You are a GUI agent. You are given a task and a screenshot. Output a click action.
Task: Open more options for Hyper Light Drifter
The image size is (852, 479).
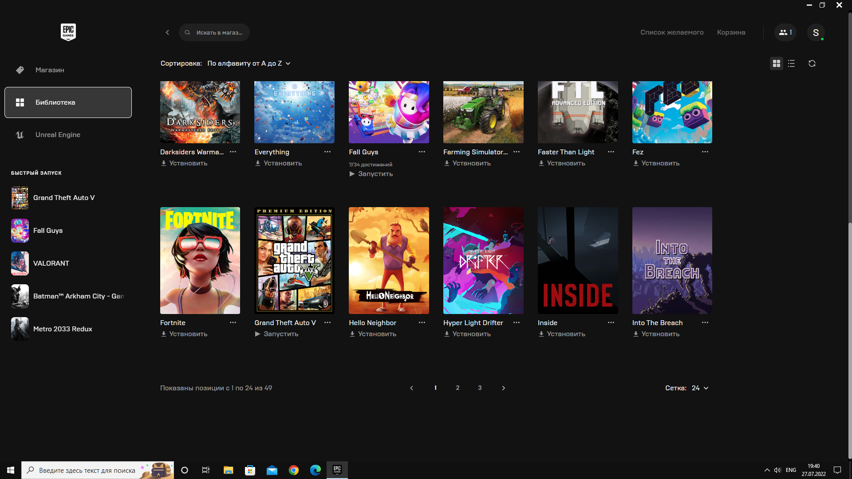coord(517,322)
